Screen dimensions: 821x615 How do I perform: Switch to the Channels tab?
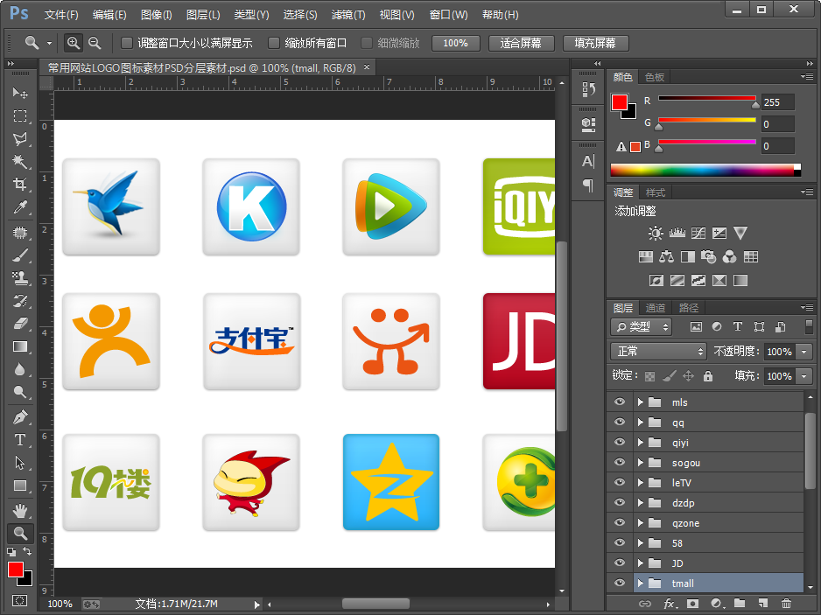656,308
